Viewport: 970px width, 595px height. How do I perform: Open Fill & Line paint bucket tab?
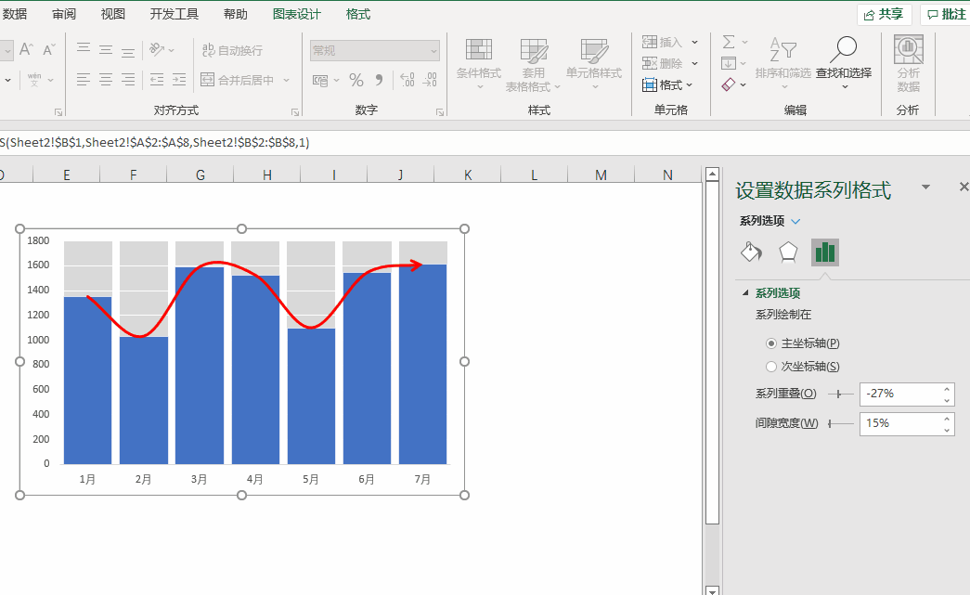(x=751, y=252)
